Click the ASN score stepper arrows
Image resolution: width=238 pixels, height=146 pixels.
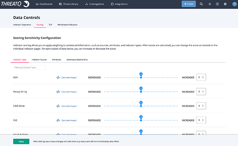tap(203, 77)
